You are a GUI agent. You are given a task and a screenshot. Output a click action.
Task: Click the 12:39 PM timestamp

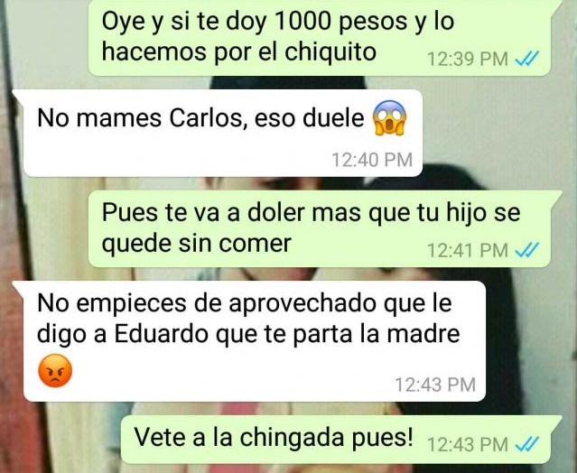click(x=468, y=59)
